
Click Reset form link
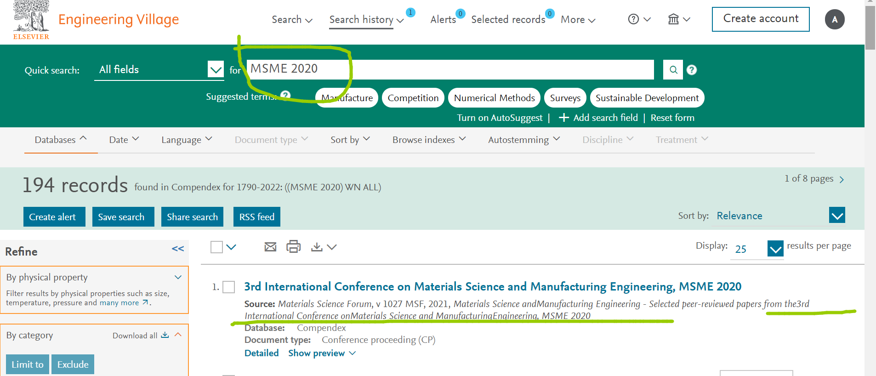[672, 118]
